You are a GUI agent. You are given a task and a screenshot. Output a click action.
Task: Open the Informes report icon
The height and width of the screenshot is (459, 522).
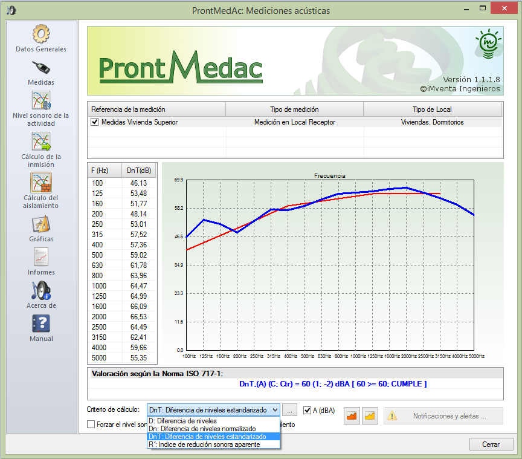[x=41, y=257]
